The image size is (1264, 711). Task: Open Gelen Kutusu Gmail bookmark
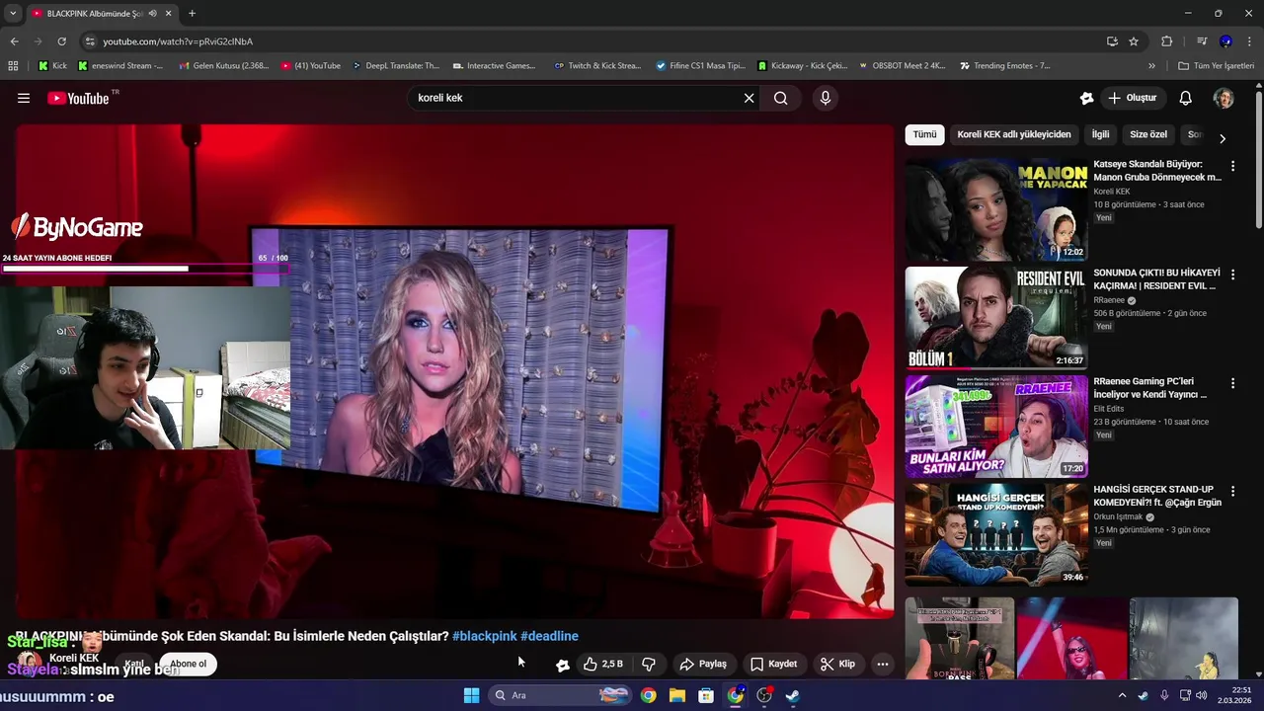pyautogui.click(x=224, y=66)
